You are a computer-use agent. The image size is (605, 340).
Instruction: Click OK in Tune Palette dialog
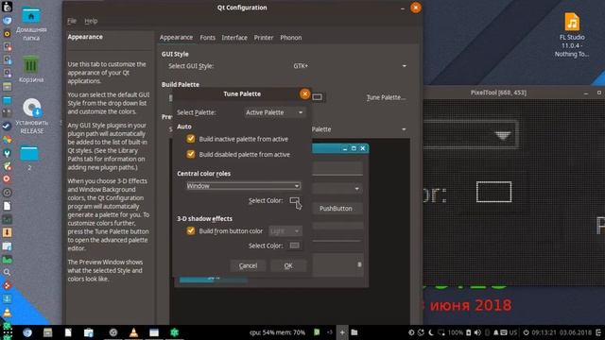click(288, 265)
